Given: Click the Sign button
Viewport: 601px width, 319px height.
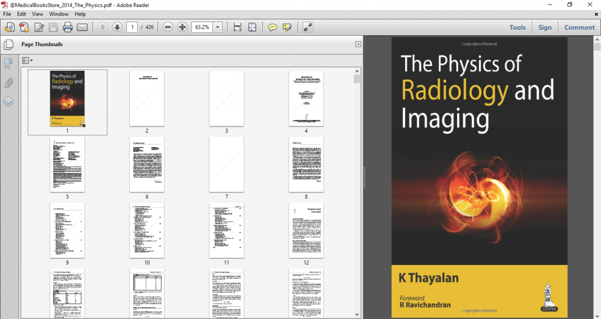Looking at the screenshot, I should click(x=545, y=27).
